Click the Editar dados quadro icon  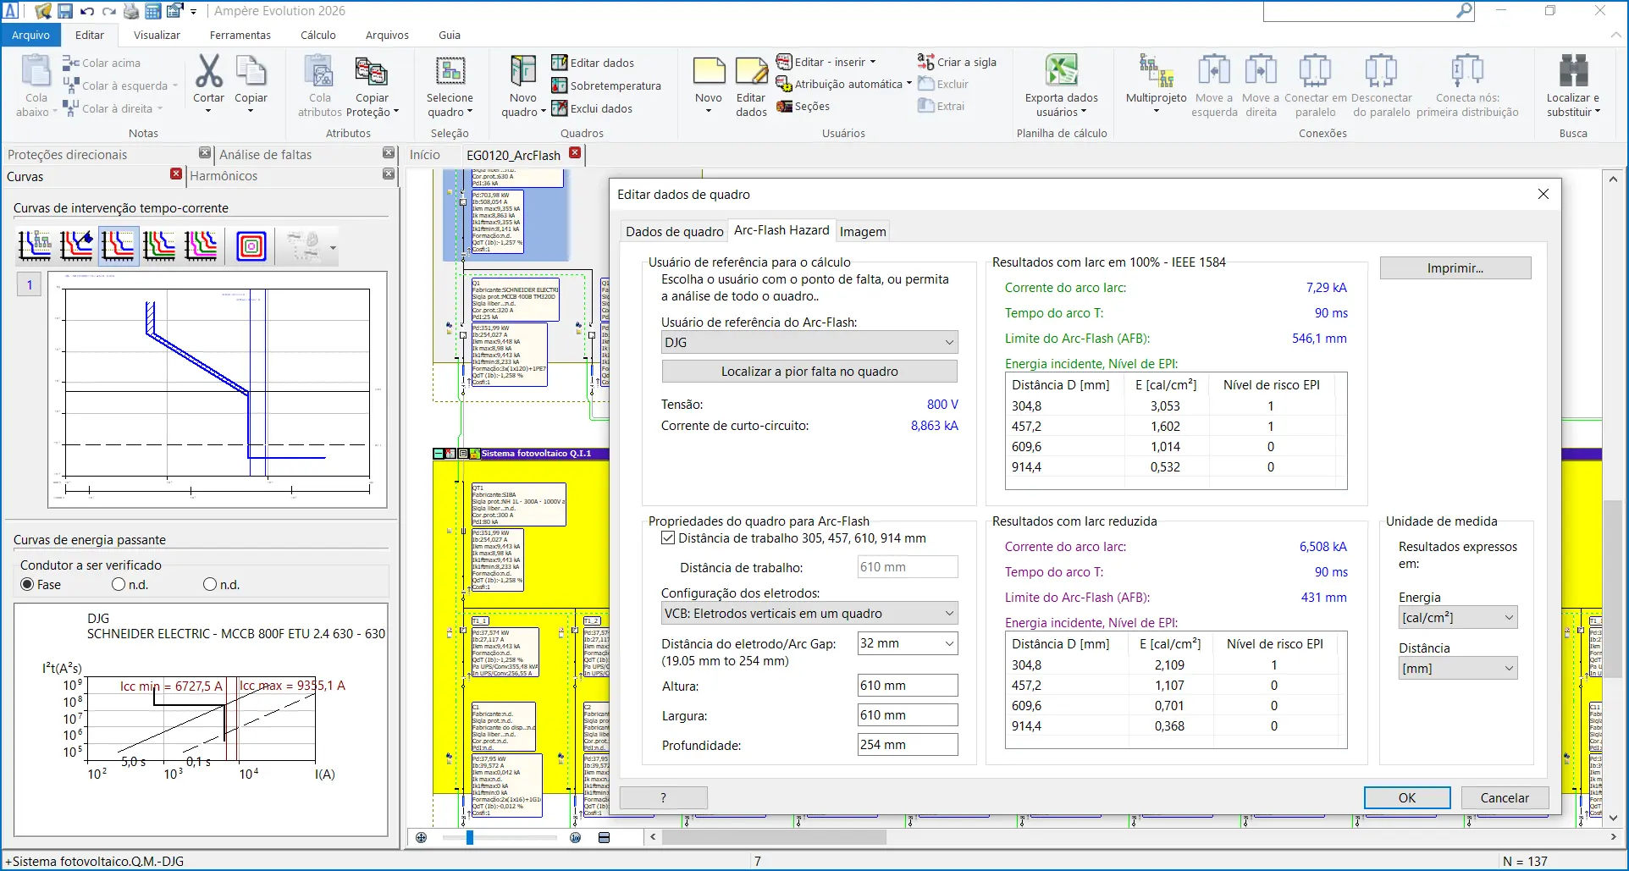click(x=559, y=63)
